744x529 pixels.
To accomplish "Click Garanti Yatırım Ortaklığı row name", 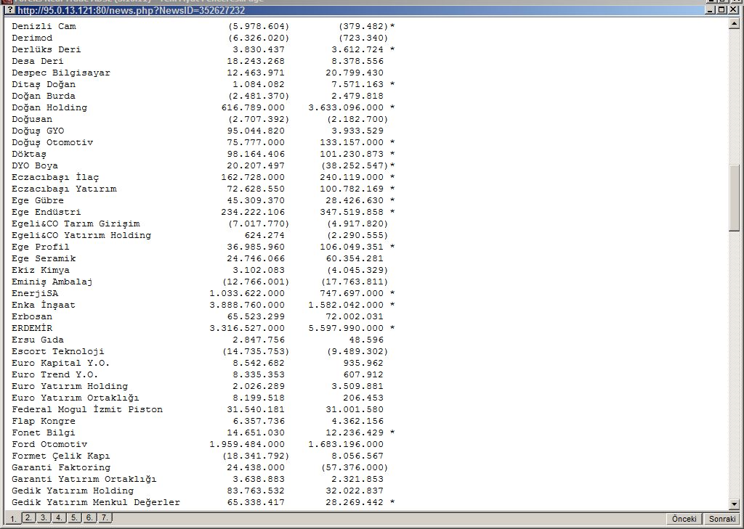I will click(84, 479).
